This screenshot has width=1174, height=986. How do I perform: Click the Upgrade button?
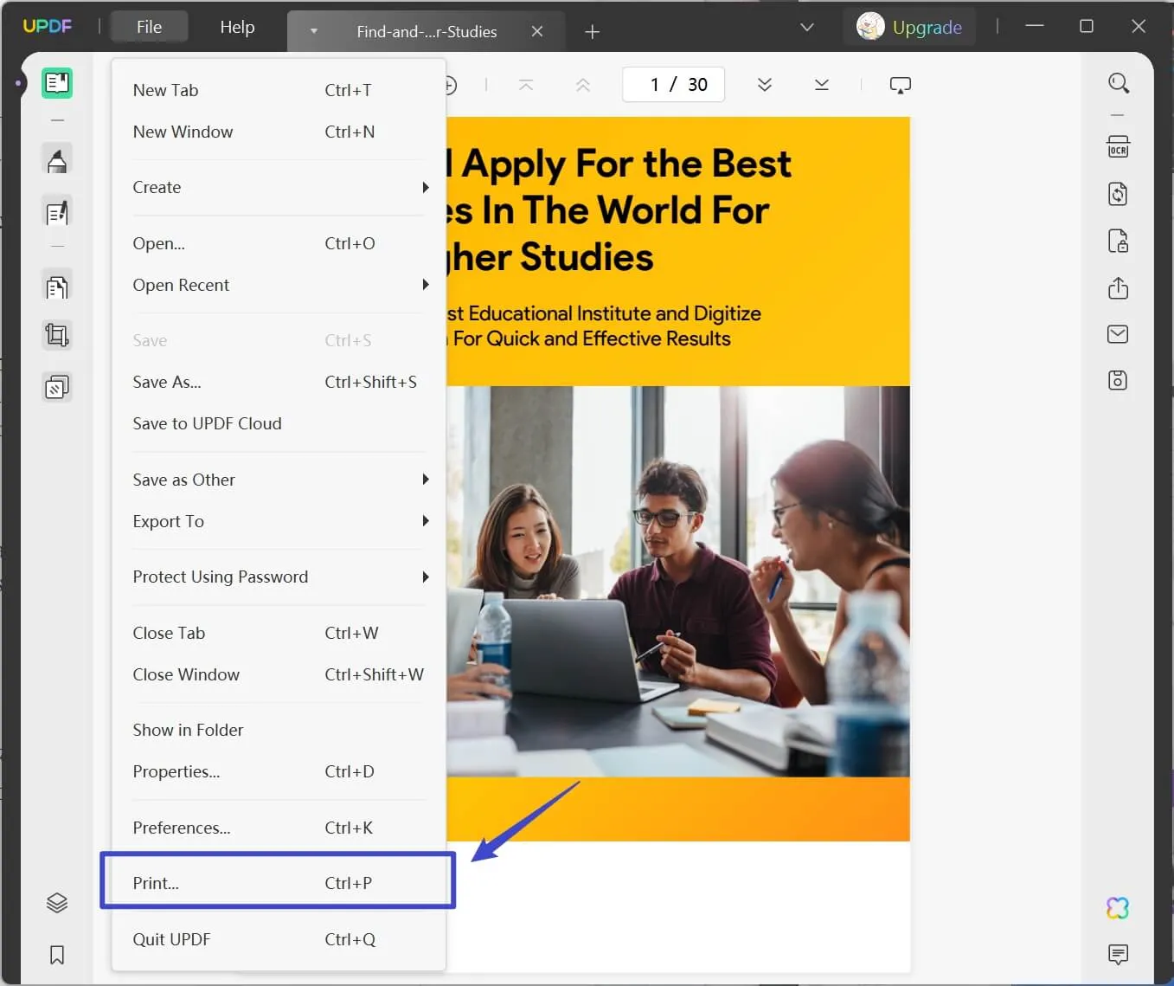[x=910, y=28]
